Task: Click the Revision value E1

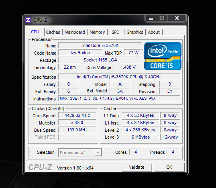Action: [170, 91]
